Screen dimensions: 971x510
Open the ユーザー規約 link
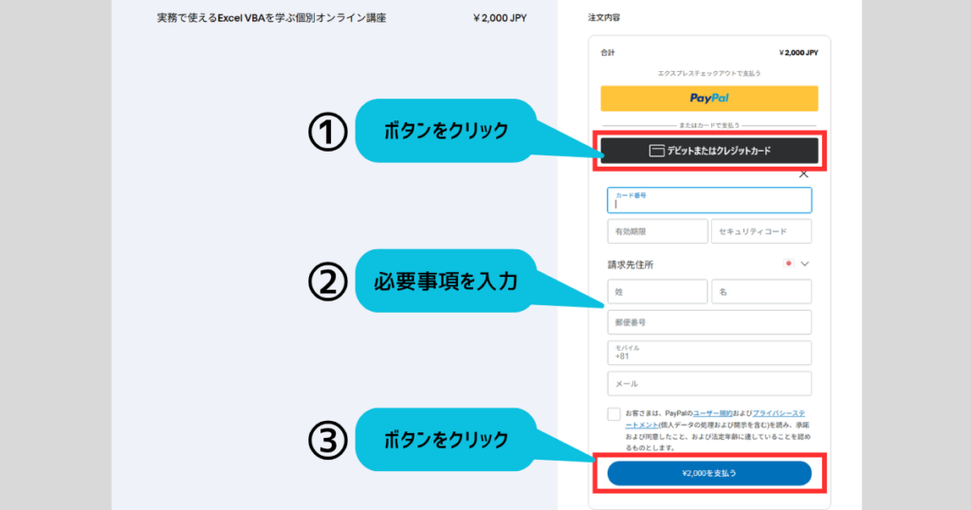(711, 413)
